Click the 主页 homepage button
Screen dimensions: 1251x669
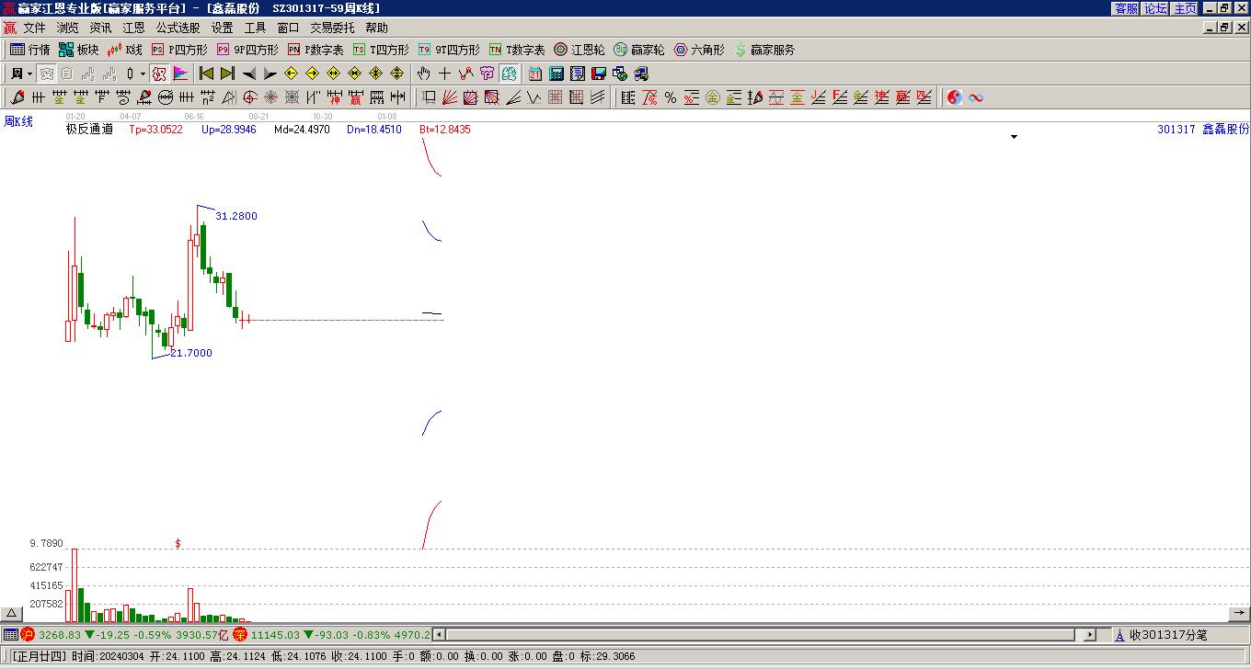pyautogui.click(x=1185, y=8)
